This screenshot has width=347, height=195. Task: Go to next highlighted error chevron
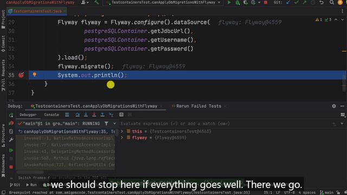[x=342, y=19]
